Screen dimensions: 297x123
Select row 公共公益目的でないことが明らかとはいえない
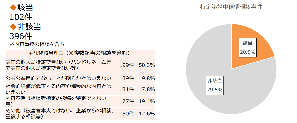click(x=80, y=78)
